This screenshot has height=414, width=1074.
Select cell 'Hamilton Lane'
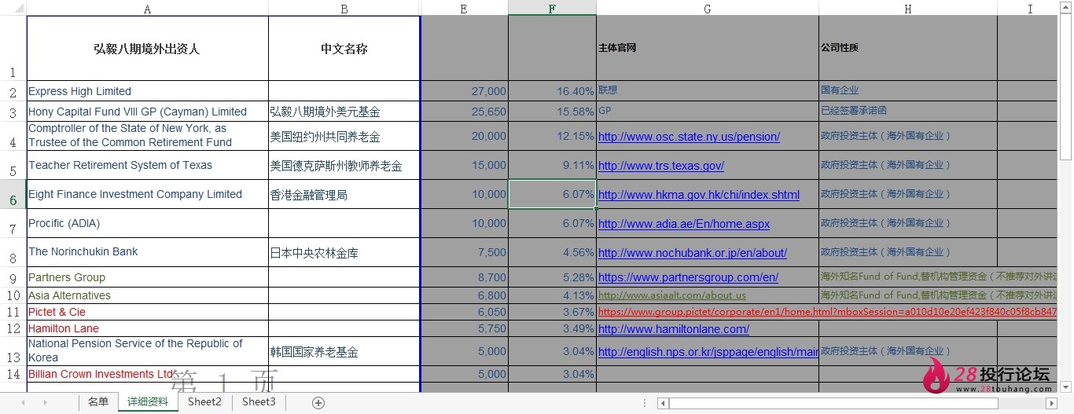click(x=148, y=328)
